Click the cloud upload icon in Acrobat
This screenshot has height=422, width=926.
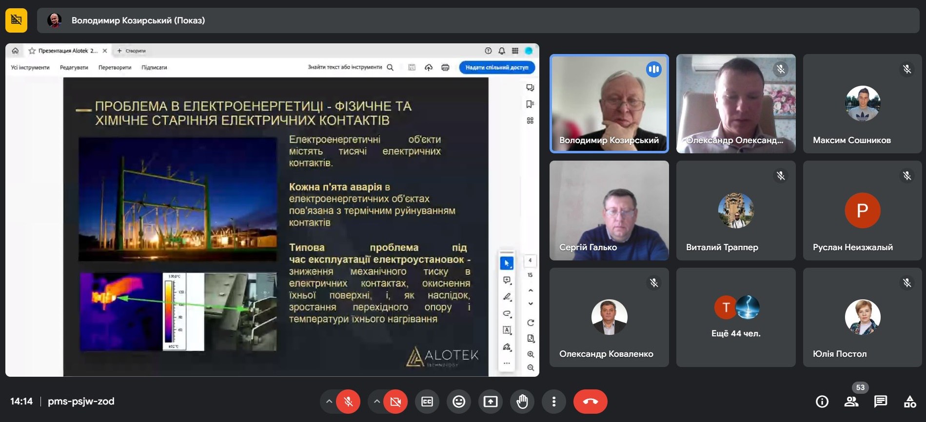[429, 67]
